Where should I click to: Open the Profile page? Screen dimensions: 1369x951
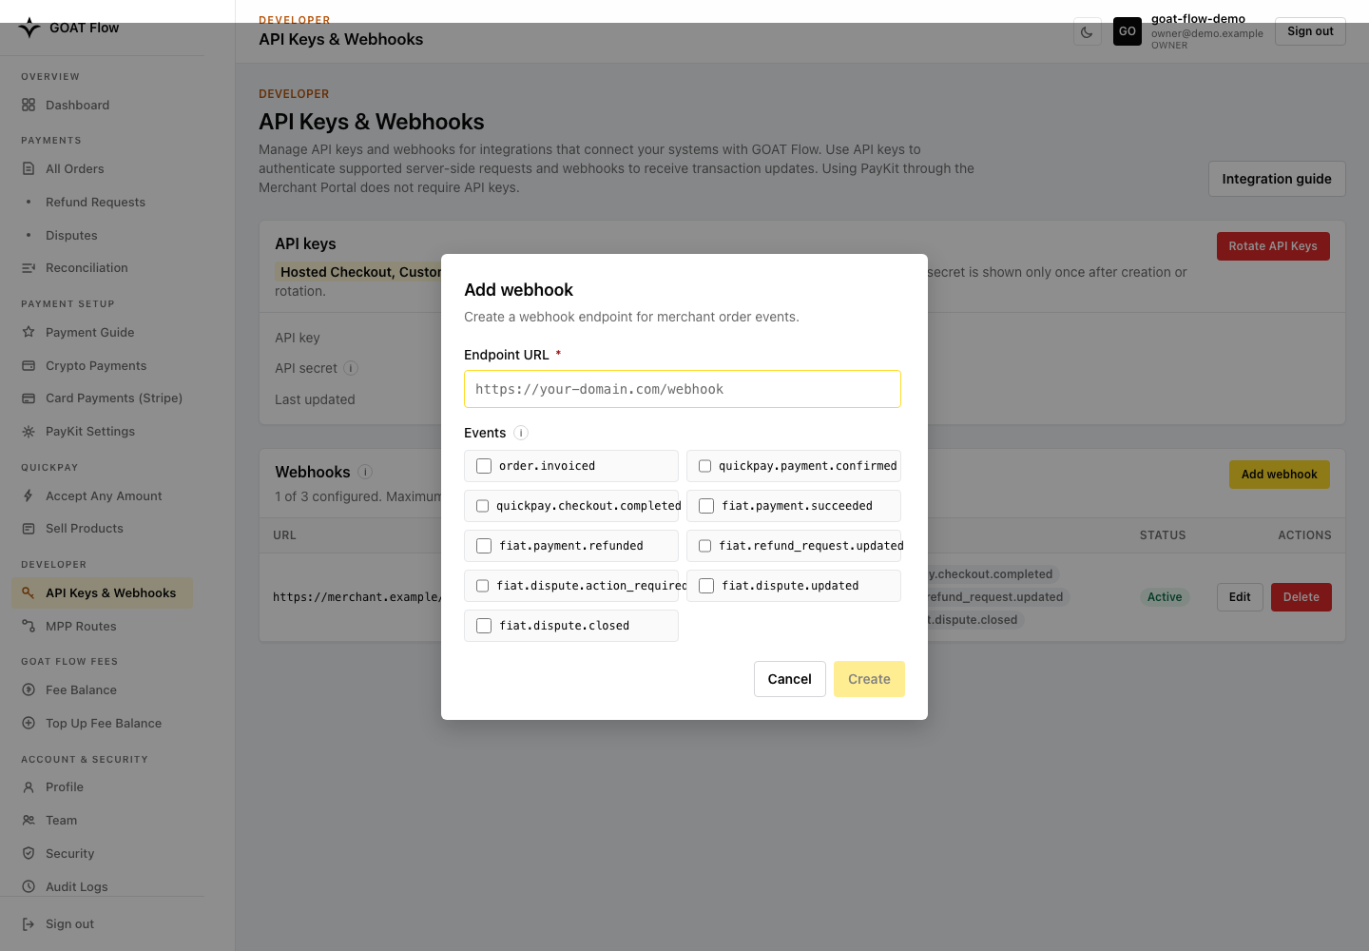65,787
